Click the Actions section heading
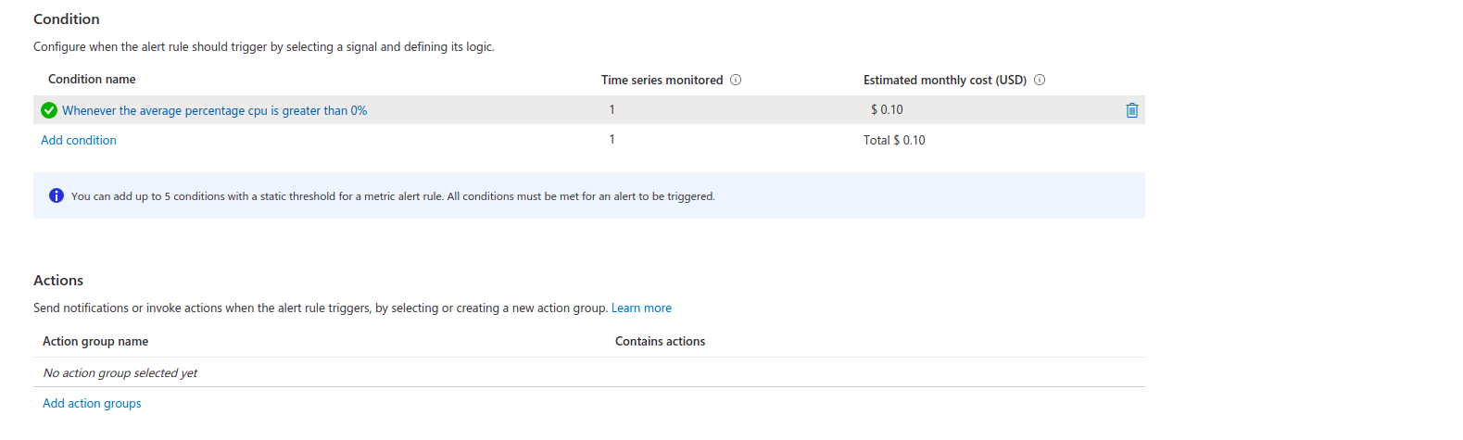1463x440 pixels. point(58,280)
